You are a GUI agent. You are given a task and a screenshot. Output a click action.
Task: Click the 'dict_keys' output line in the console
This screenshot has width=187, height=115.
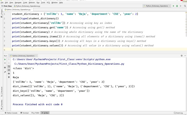(51, 91)
